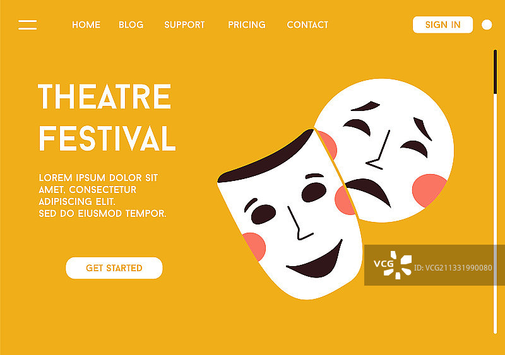Click the Lorem ipsum description paragraph
The image size is (505, 355).
pyautogui.click(x=102, y=195)
